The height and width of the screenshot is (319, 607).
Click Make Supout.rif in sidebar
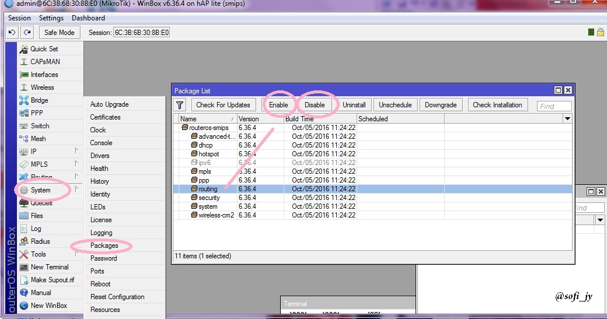pyautogui.click(x=50, y=279)
